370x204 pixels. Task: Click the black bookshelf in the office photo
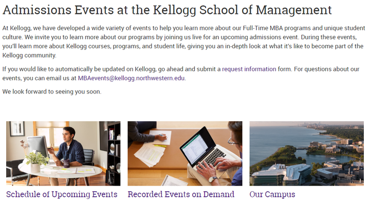coord(114,153)
